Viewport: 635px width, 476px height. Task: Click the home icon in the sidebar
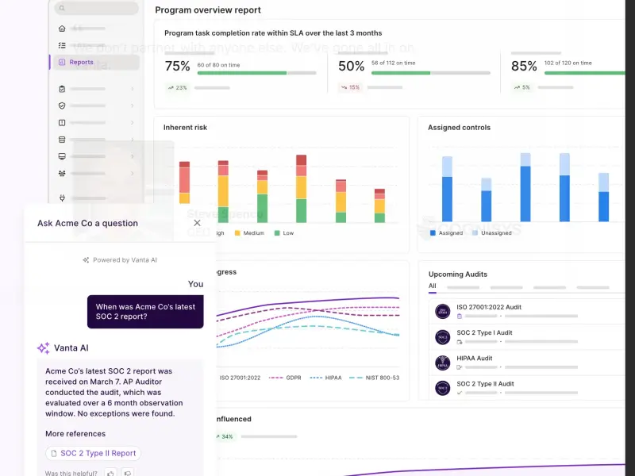coord(62,29)
